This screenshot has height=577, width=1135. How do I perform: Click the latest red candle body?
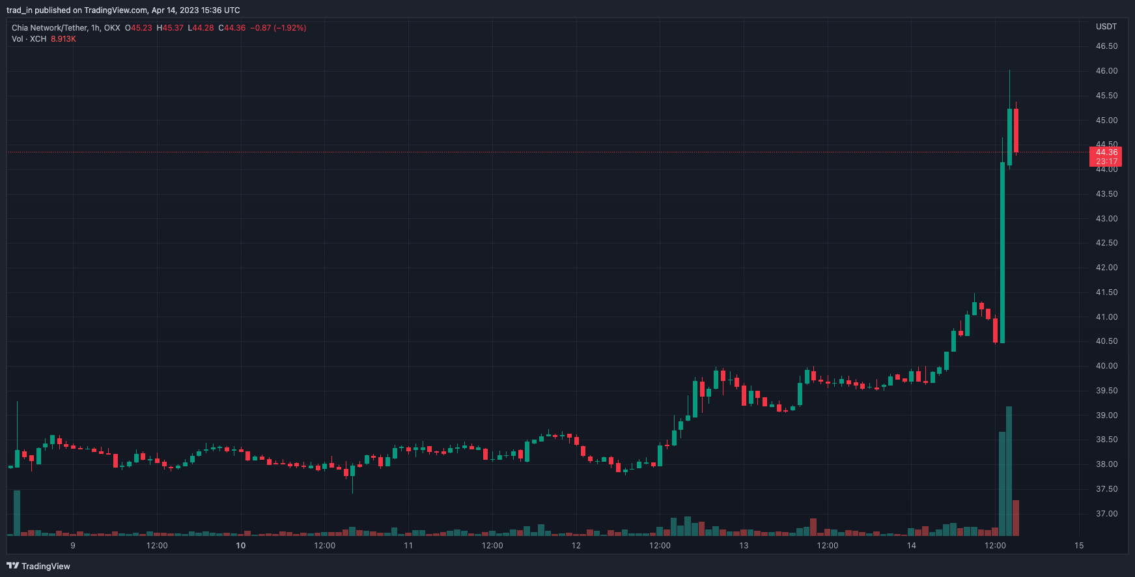coord(1016,130)
